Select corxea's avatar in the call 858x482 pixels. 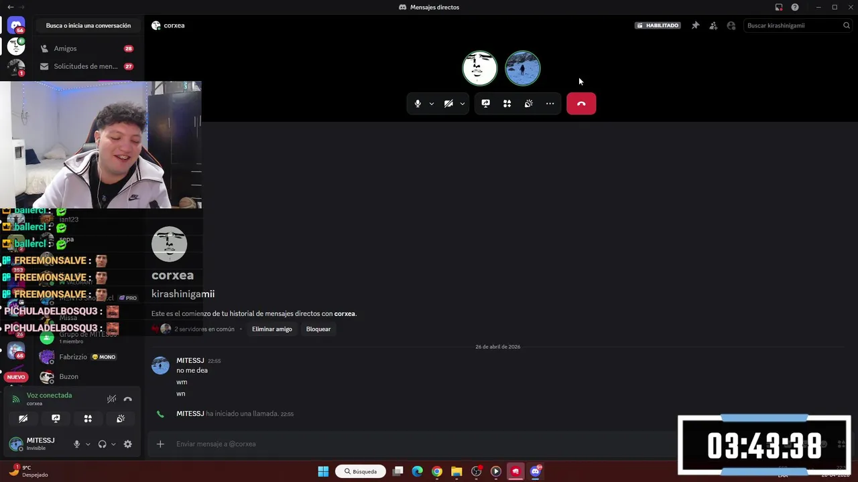pos(480,68)
